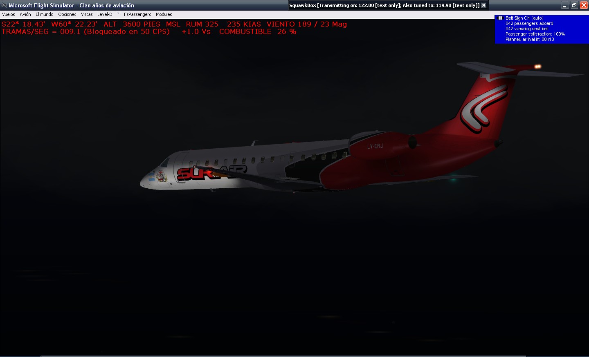Screen dimensions: 589x357
Task: Click the Flight Simulator title bar icon
Action: point(4,5)
